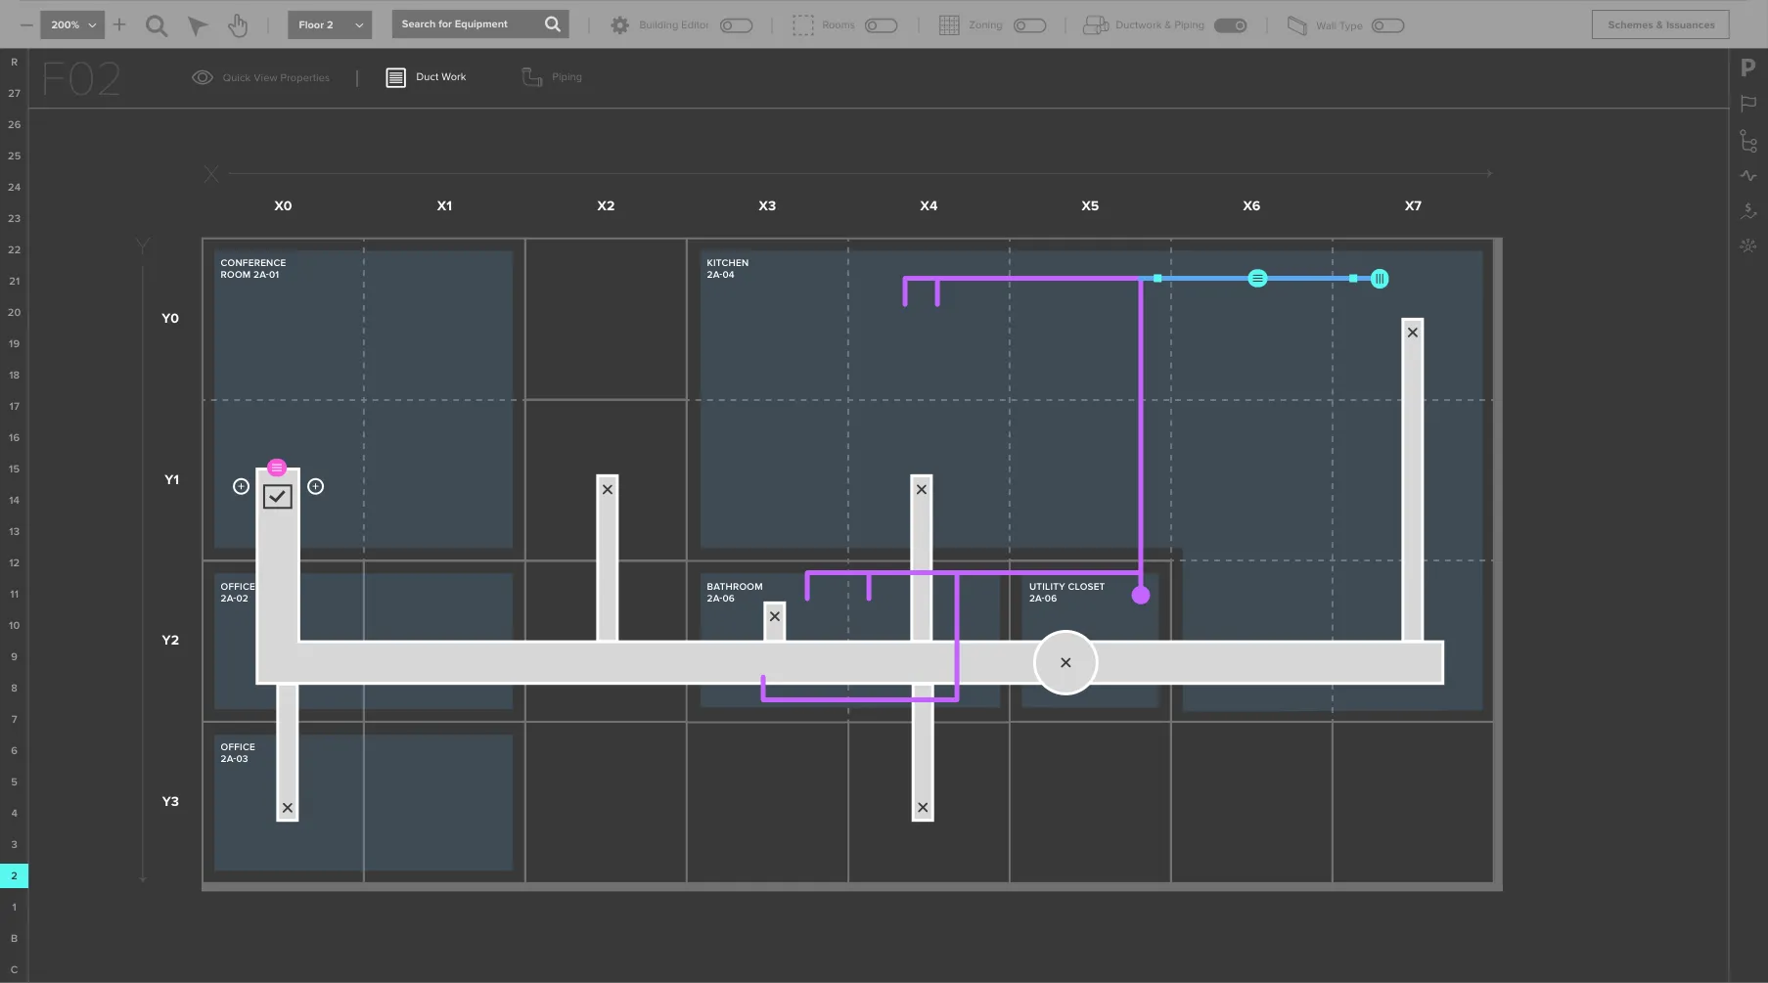Screen dimensions: 1768x983
Task: Click the Zoning grid icon
Action: pos(949,25)
